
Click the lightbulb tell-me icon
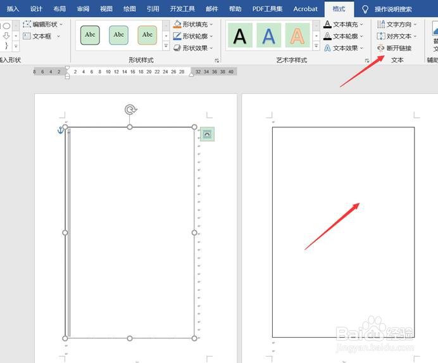click(x=365, y=10)
